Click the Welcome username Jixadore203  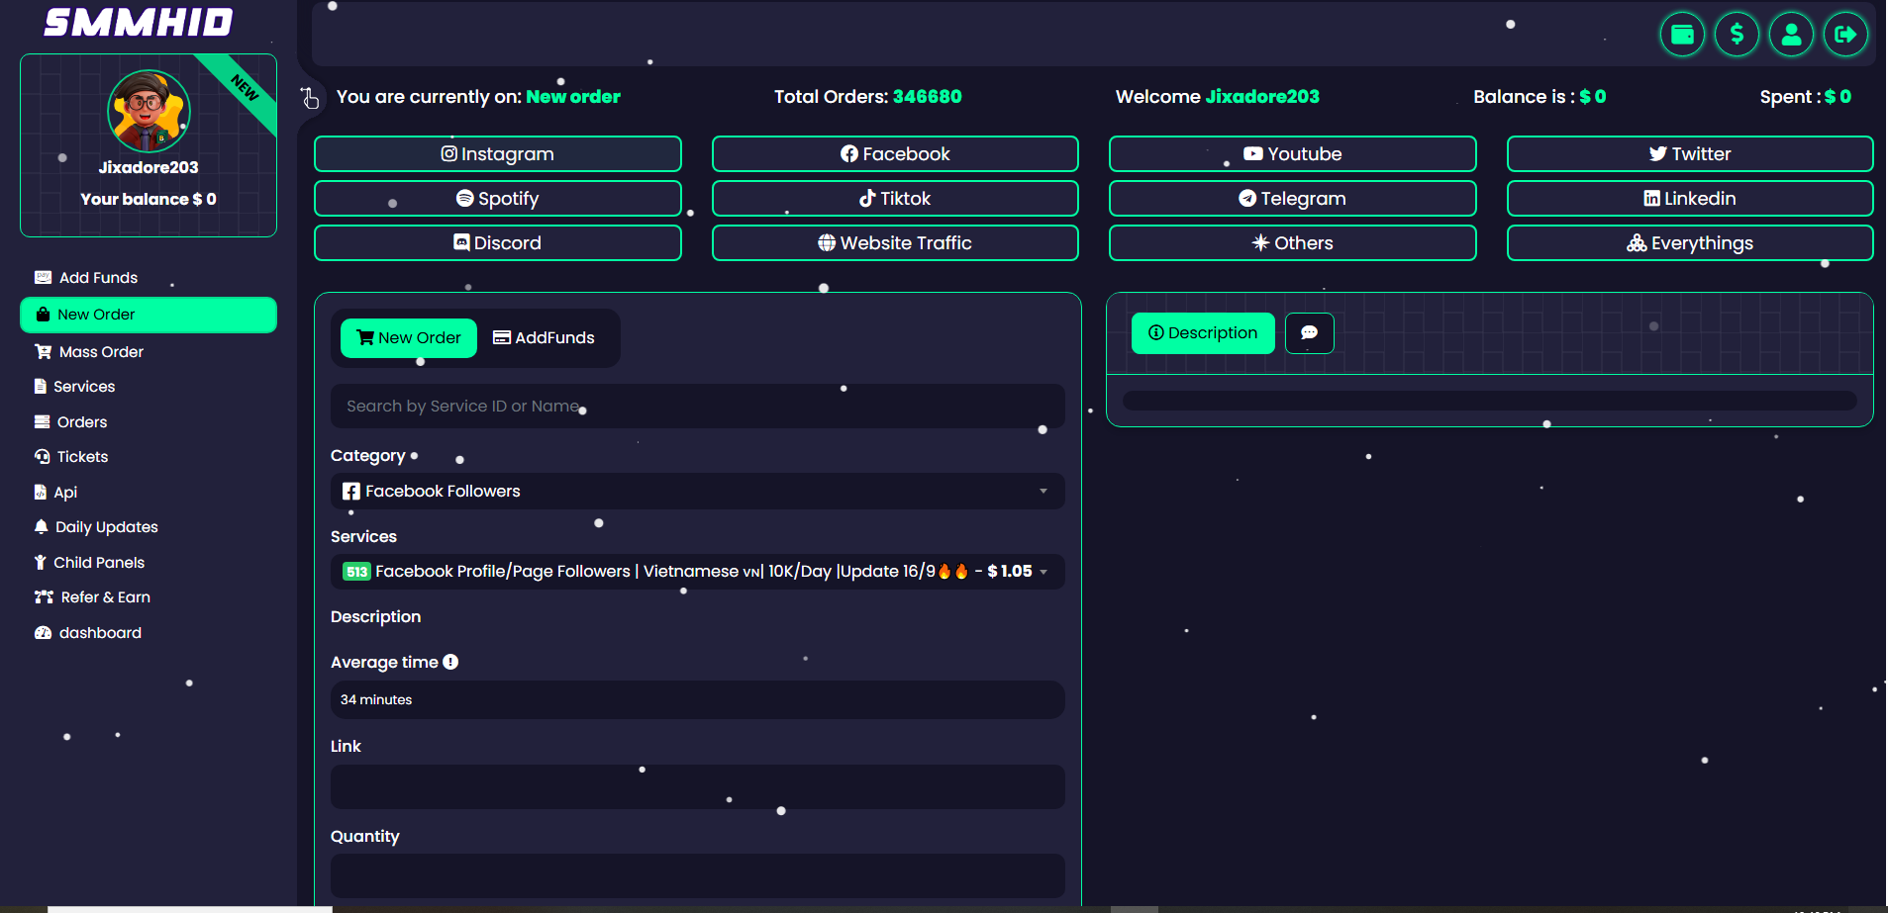1262,97
